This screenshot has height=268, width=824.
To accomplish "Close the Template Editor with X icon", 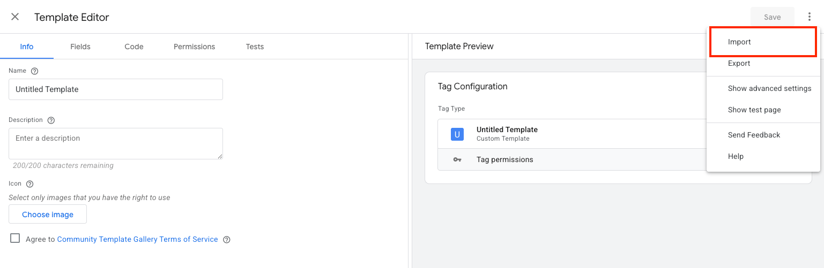I will coord(15,17).
